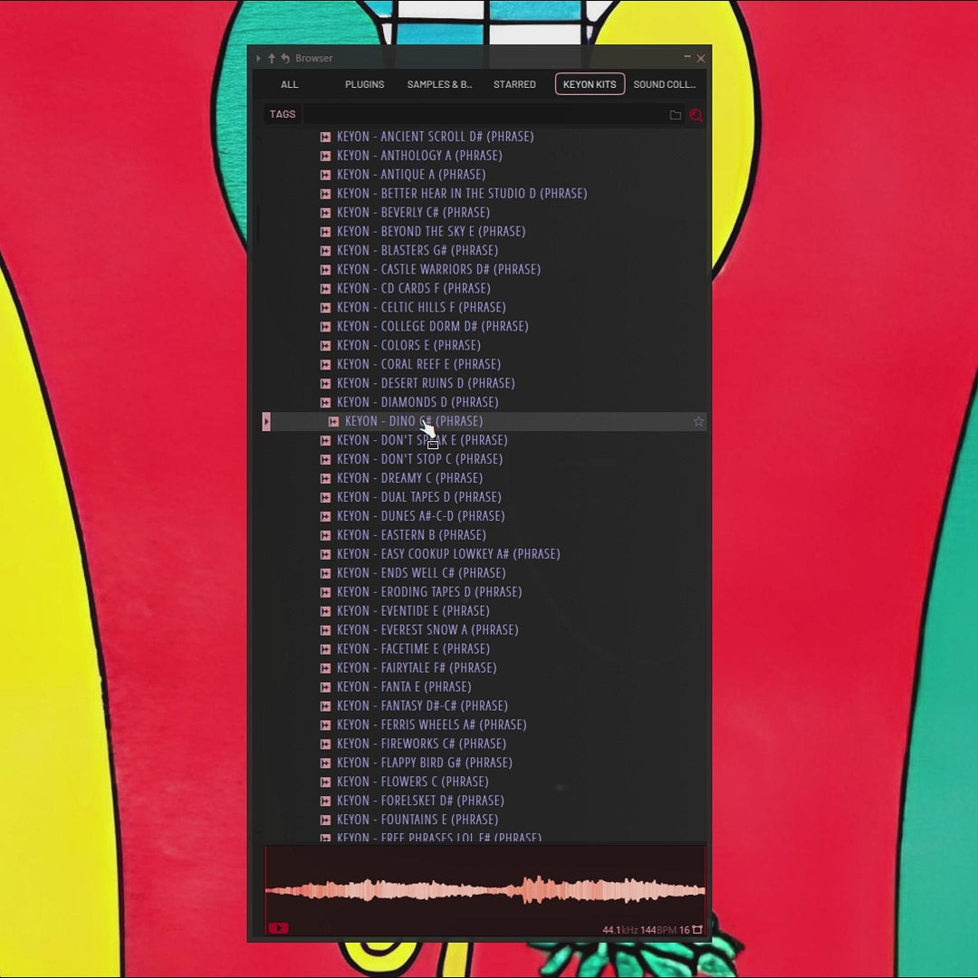Click the audio file icon of ANCIENT SCROLL D#

click(x=325, y=137)
